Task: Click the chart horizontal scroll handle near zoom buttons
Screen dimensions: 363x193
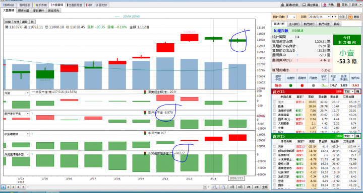Action: tap(205, 187)
